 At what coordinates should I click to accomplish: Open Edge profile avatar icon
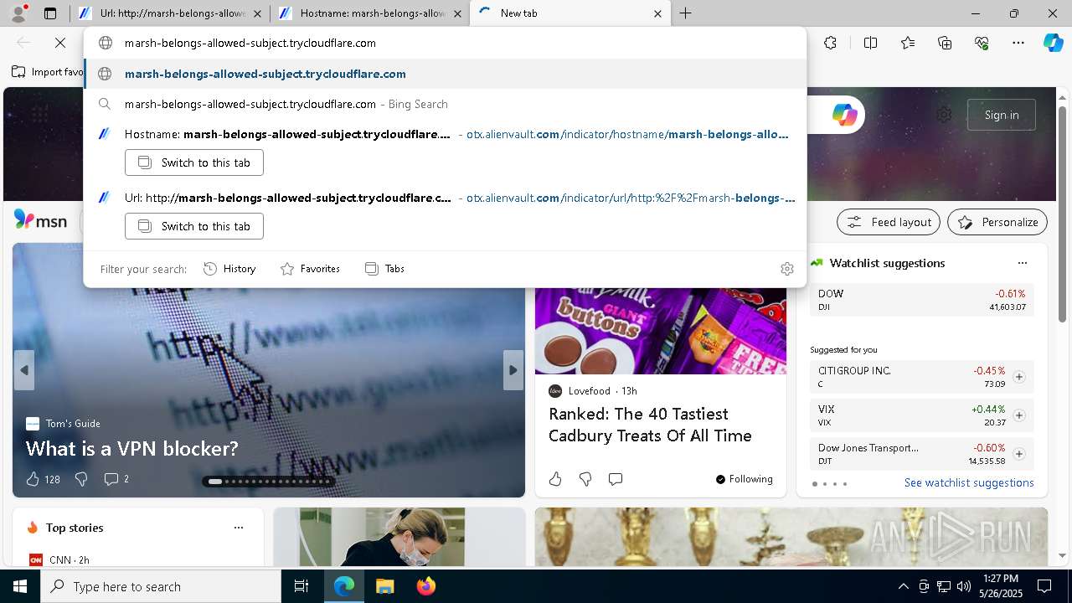(x=18, y=13)
